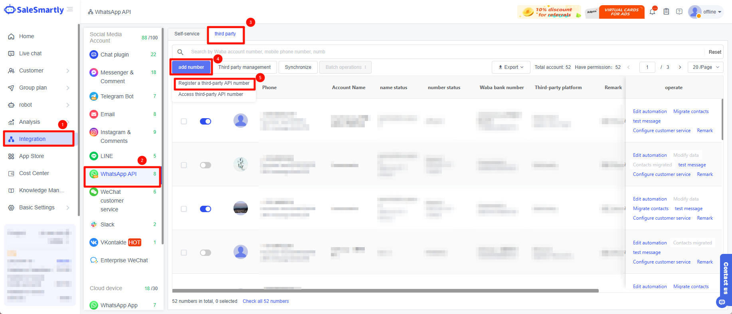Click the horizontal table scrollbar

[385, 291]
